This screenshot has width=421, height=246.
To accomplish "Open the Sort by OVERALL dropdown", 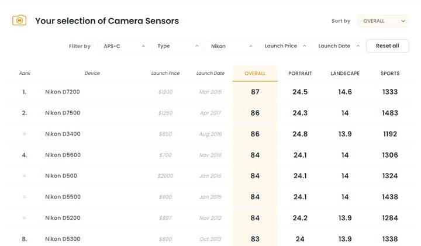I will [x=383, y=21].
